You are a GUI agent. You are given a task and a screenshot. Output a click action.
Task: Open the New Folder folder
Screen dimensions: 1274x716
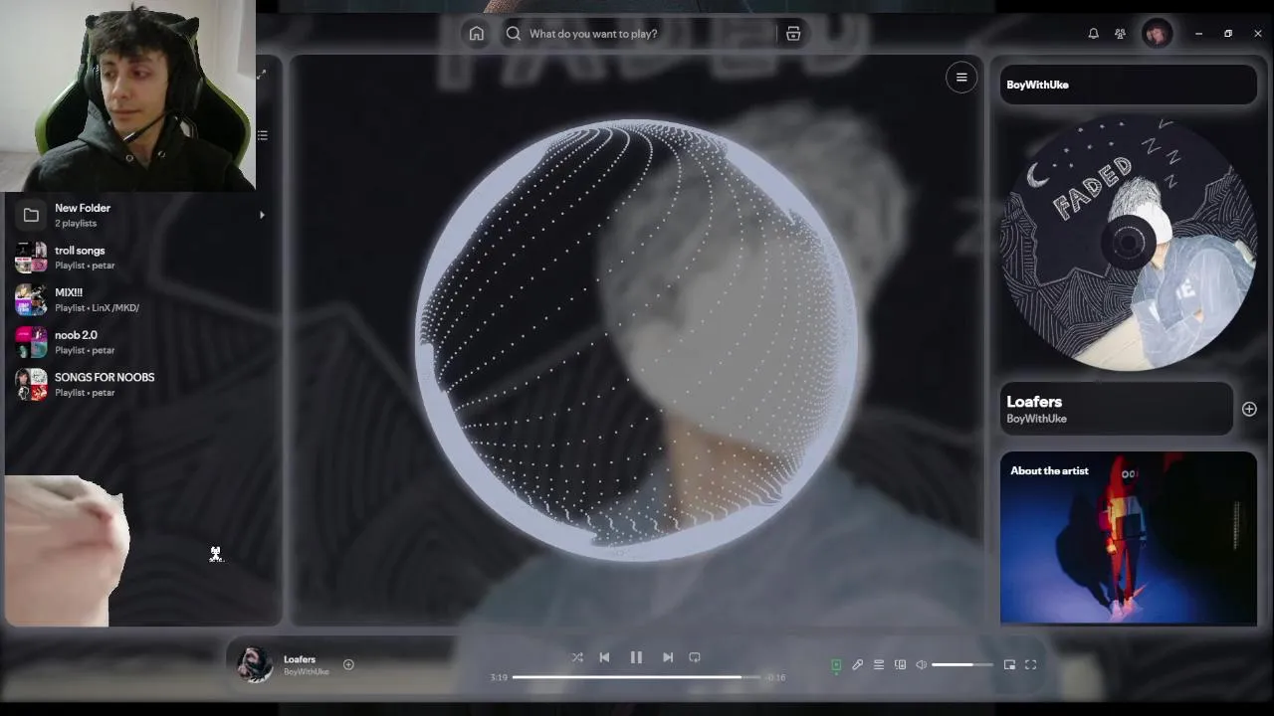[139, 215]
